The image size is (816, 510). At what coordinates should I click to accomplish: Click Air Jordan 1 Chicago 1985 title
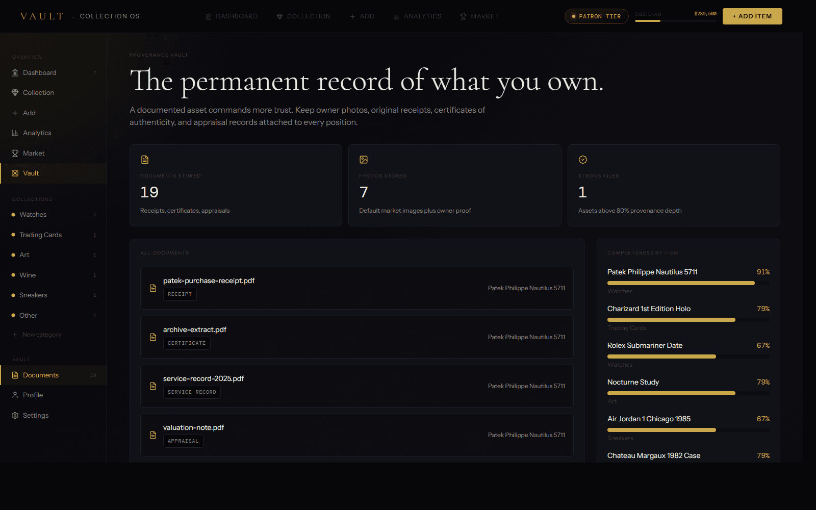[x=649, y=419]
